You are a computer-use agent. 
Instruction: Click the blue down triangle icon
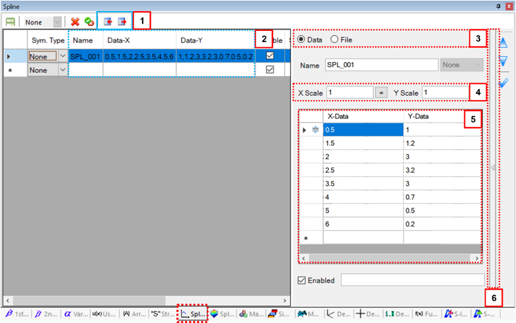click(503, 61)
